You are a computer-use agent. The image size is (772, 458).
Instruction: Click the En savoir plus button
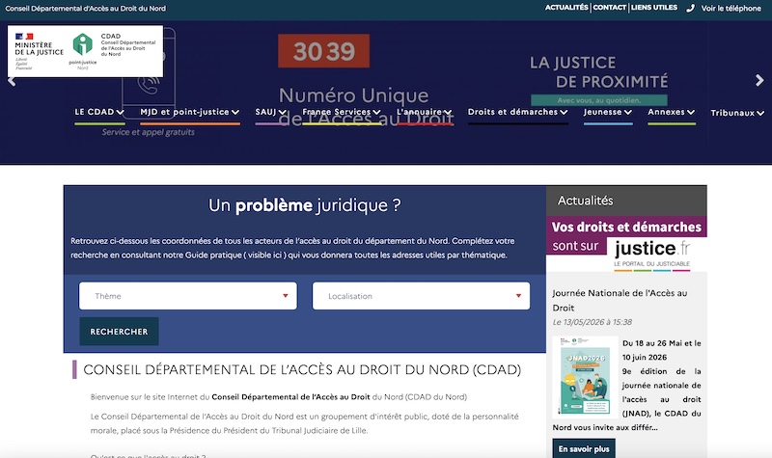coord(584,448)
